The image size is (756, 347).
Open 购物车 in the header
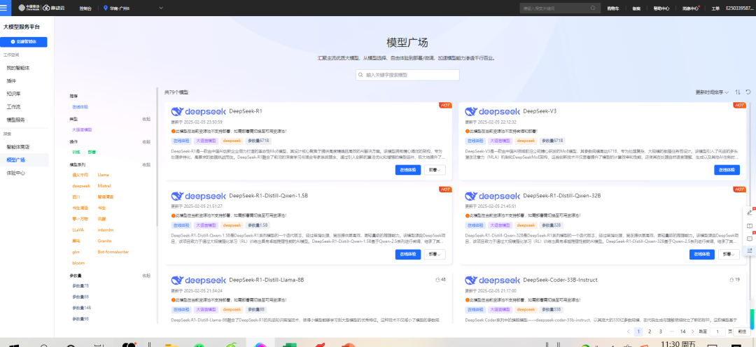click(612, 8)
